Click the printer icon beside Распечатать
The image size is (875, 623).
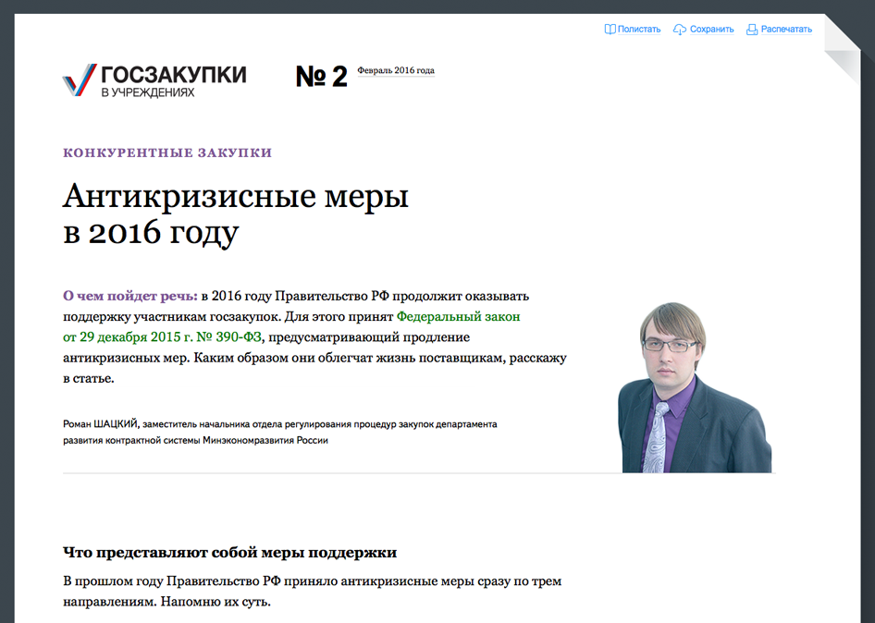pyautogui.click(x=752, y=30)
